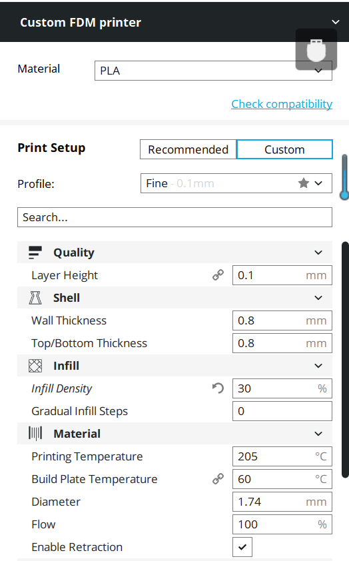Viewport: 349px width, 561px height.
Task: Click the Infill crosshatch pattern icon
Action: [35, 366]
